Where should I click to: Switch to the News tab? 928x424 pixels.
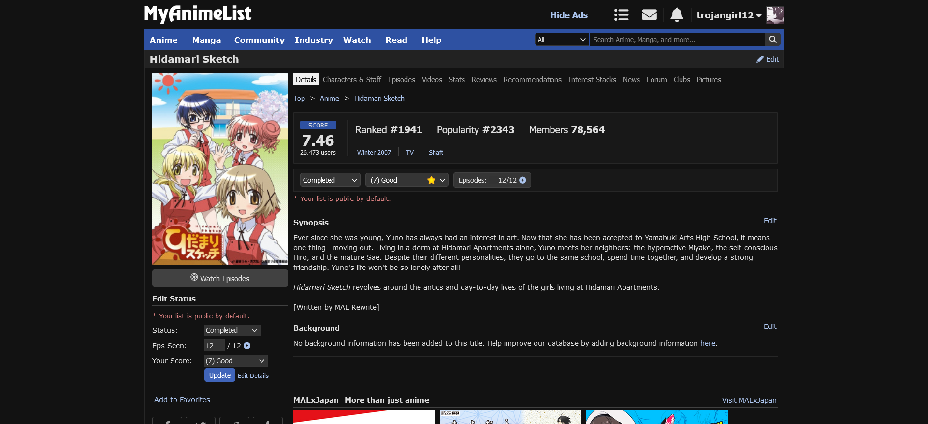(631, 80)
